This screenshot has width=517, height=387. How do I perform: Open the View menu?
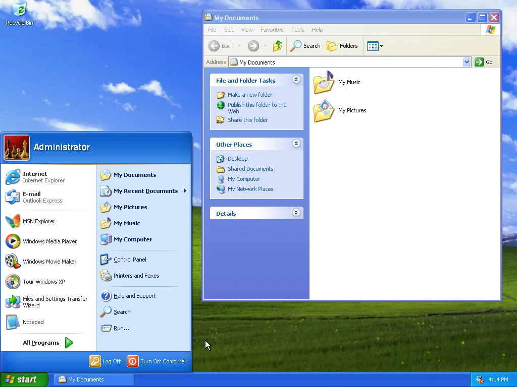(x=247, y=30)
